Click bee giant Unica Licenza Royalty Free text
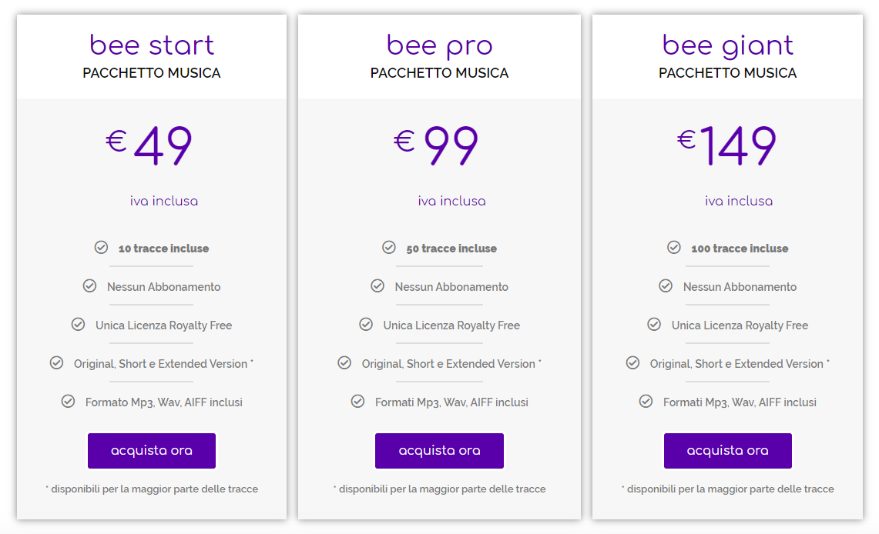This screenshot has height=534, width=879. click(740, 325)
